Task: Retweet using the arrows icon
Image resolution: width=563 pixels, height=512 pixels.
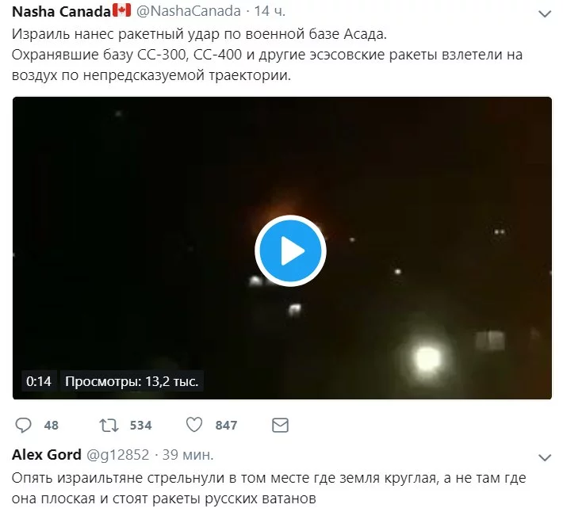Action: pos(109,426)
